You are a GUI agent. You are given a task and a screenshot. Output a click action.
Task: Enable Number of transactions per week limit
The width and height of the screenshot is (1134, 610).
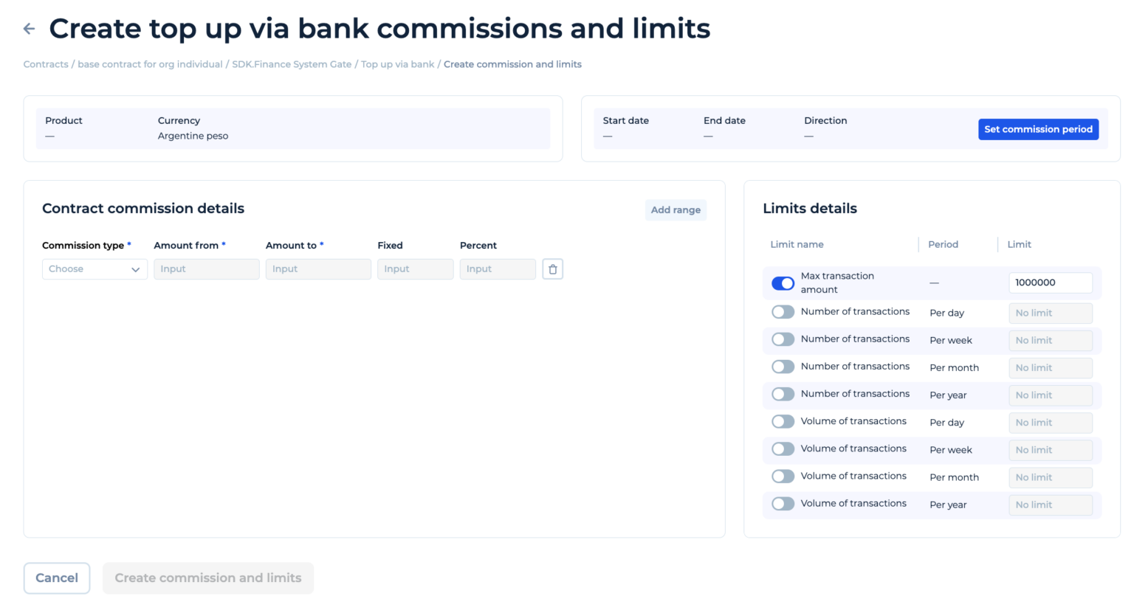[783, 339]
